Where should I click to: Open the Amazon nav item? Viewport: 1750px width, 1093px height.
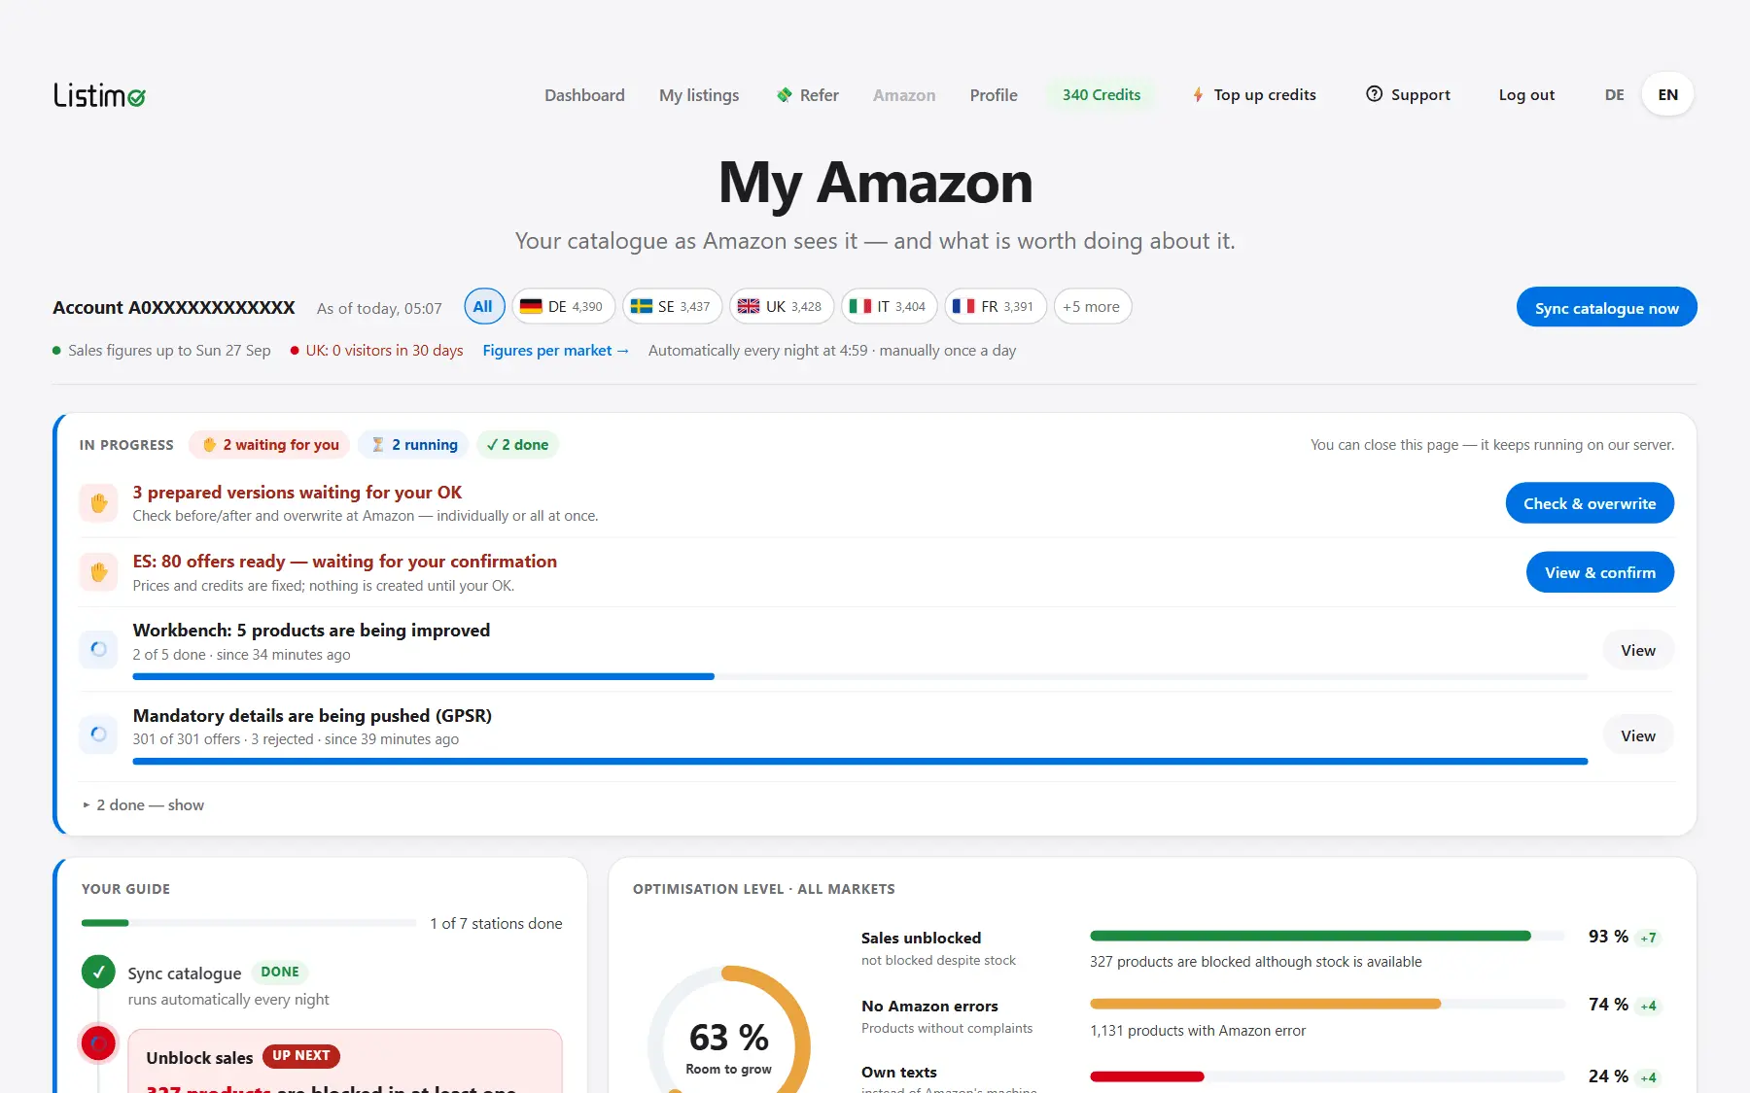point(904,95)
